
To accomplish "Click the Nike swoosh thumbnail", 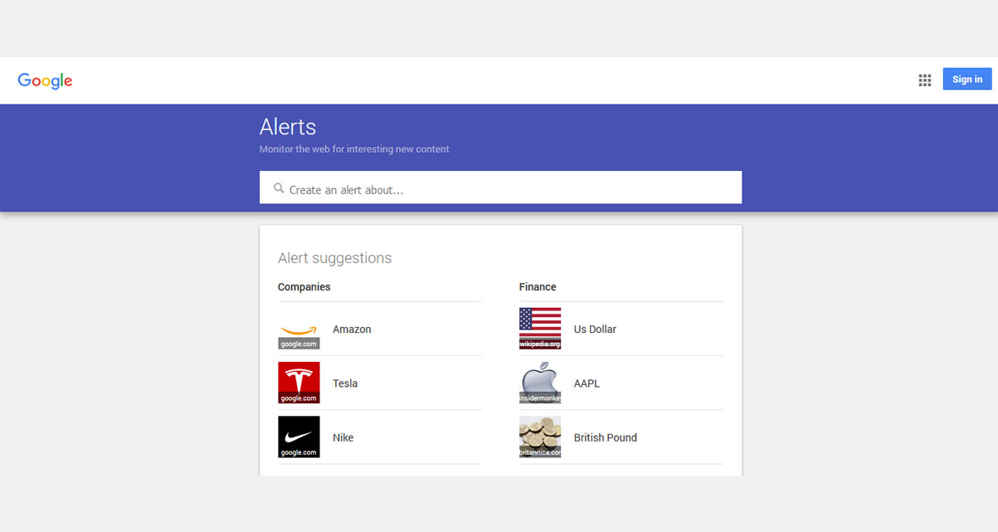I will [299, 437].
